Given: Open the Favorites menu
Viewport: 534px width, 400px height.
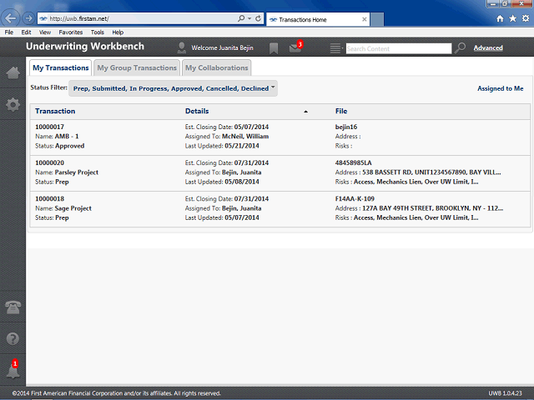Looking at the screenshot, I should (x=70, y=32).
